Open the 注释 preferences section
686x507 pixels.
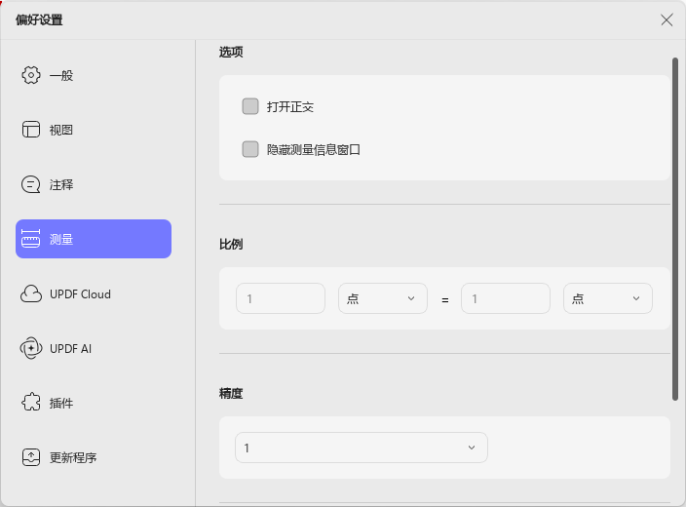(94, 184)
